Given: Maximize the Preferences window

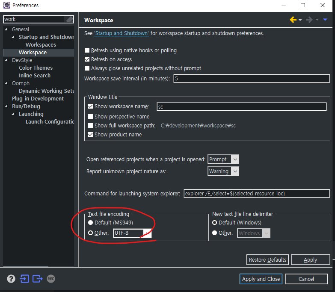Looking at the screenshot, I should pyautogui.click(x=303, y=5).
